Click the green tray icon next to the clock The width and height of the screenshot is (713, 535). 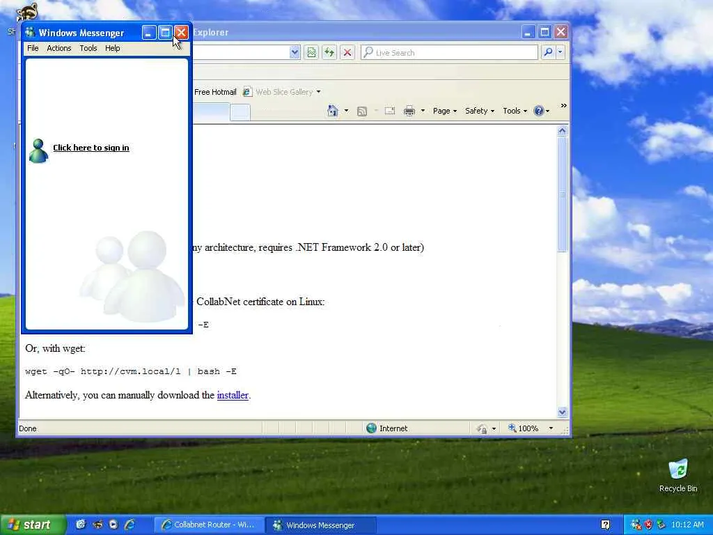pyautogui.click(x=661, y=525)
